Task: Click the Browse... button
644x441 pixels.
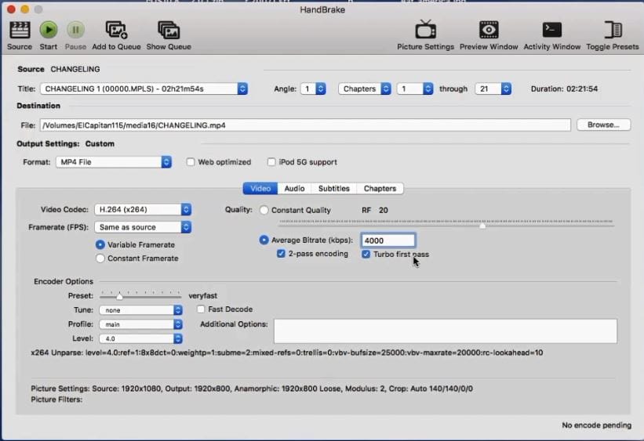Action: (x=603, y=125)
